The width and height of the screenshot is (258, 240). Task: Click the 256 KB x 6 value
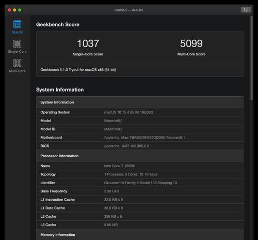pyautogui.click(x=113, y=217)
